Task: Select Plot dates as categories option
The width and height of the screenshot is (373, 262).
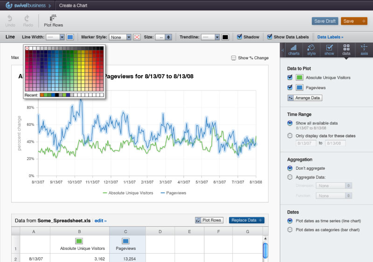Action: [x=290, y=229]
